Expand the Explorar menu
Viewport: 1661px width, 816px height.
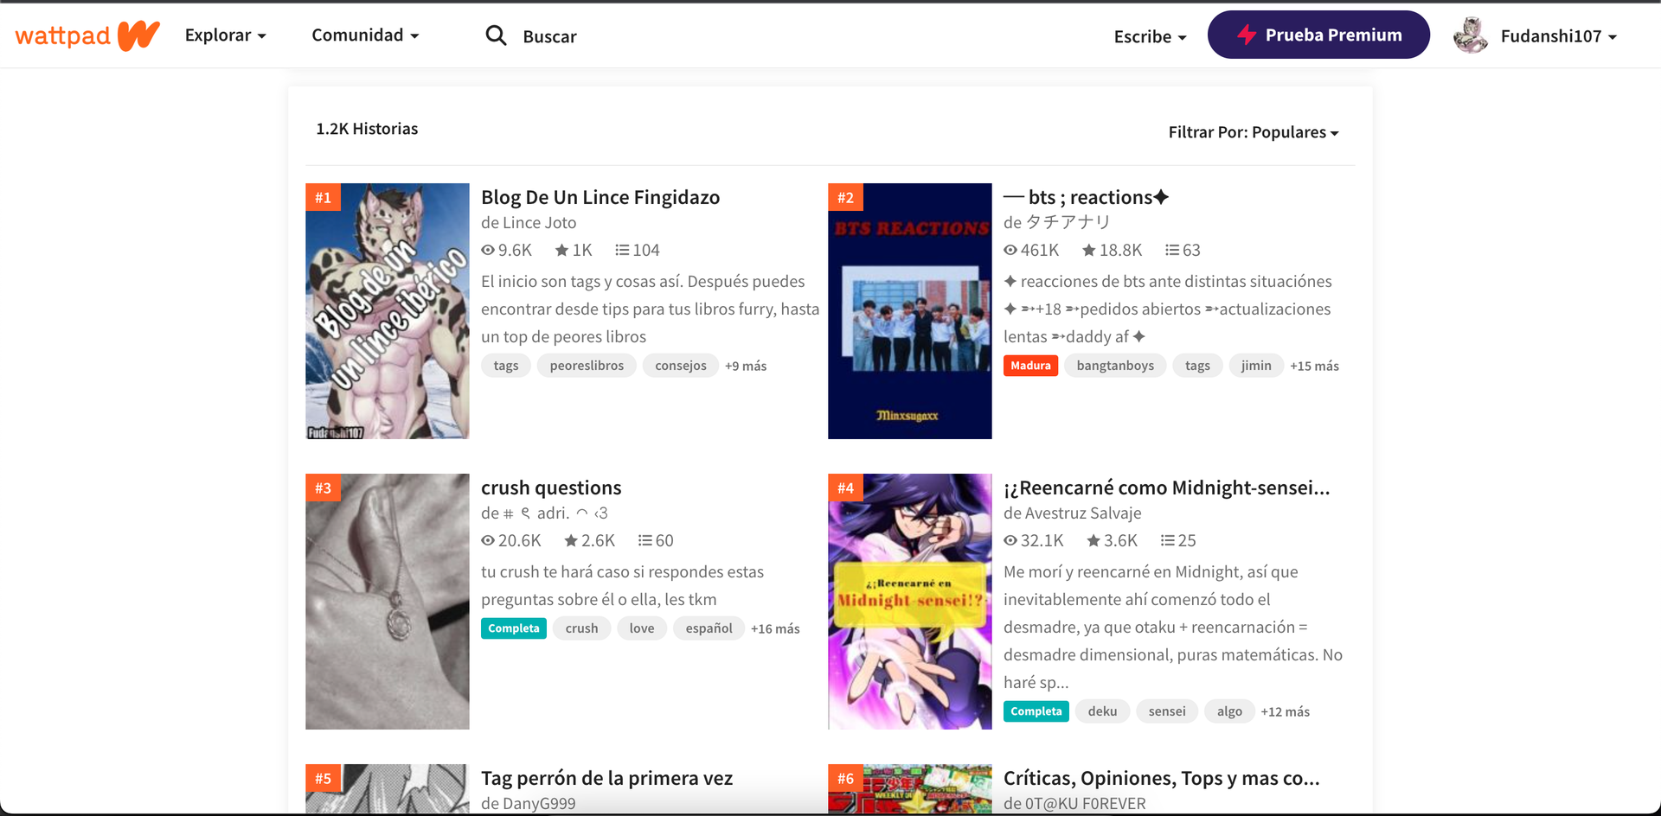pos(226,35)
